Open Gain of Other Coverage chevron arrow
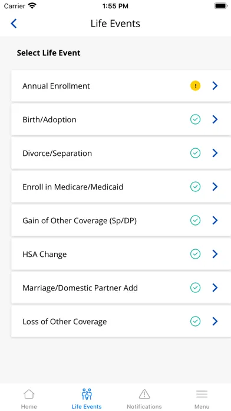This screenshot has width=231, height=411. [x=215, y=220]
